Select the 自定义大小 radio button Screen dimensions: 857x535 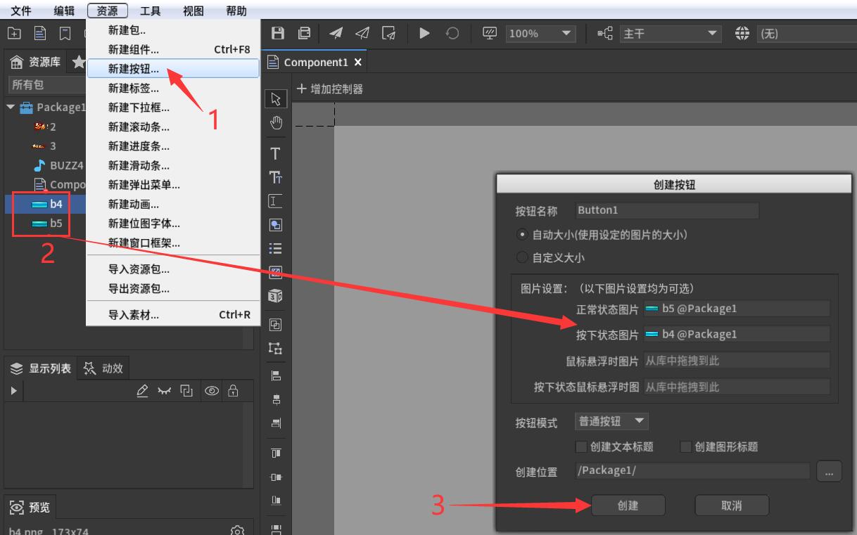521,257
